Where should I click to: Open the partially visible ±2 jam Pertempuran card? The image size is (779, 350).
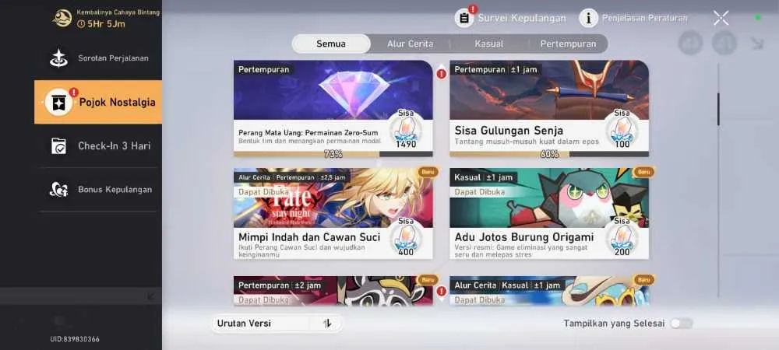pos(333,291)
